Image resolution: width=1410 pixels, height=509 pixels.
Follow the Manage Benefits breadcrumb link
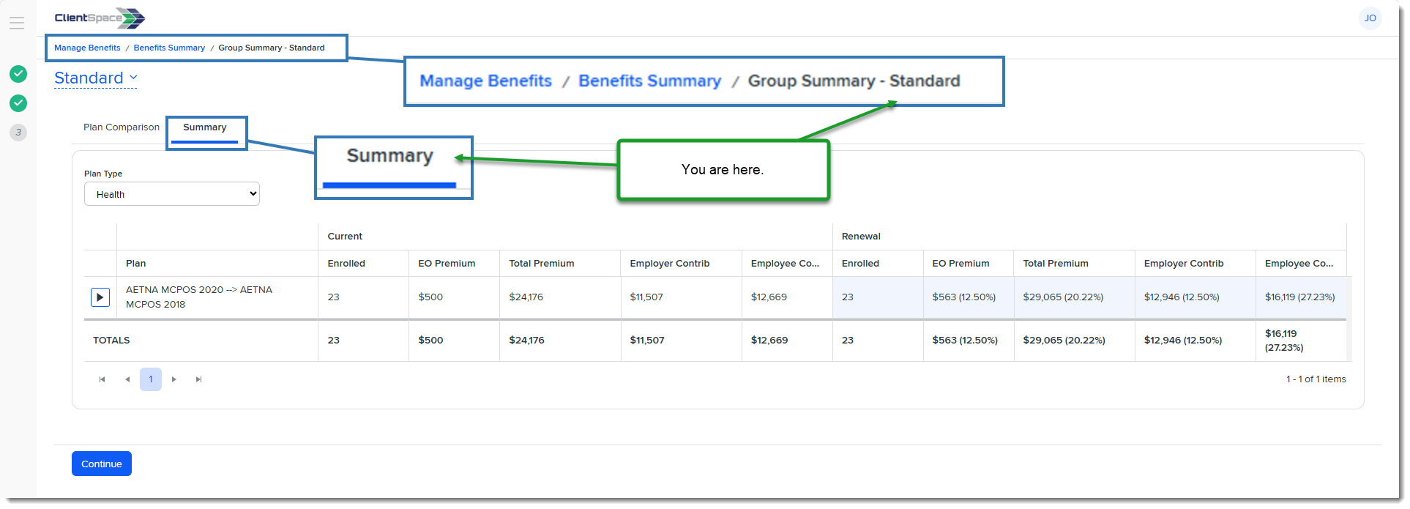coord(87,48)
